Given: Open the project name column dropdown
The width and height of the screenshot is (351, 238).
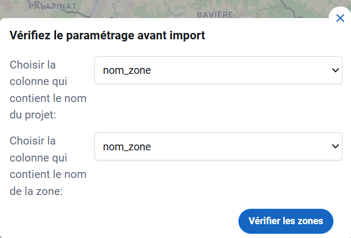Looking at the screenshot, I should [218, 70].
